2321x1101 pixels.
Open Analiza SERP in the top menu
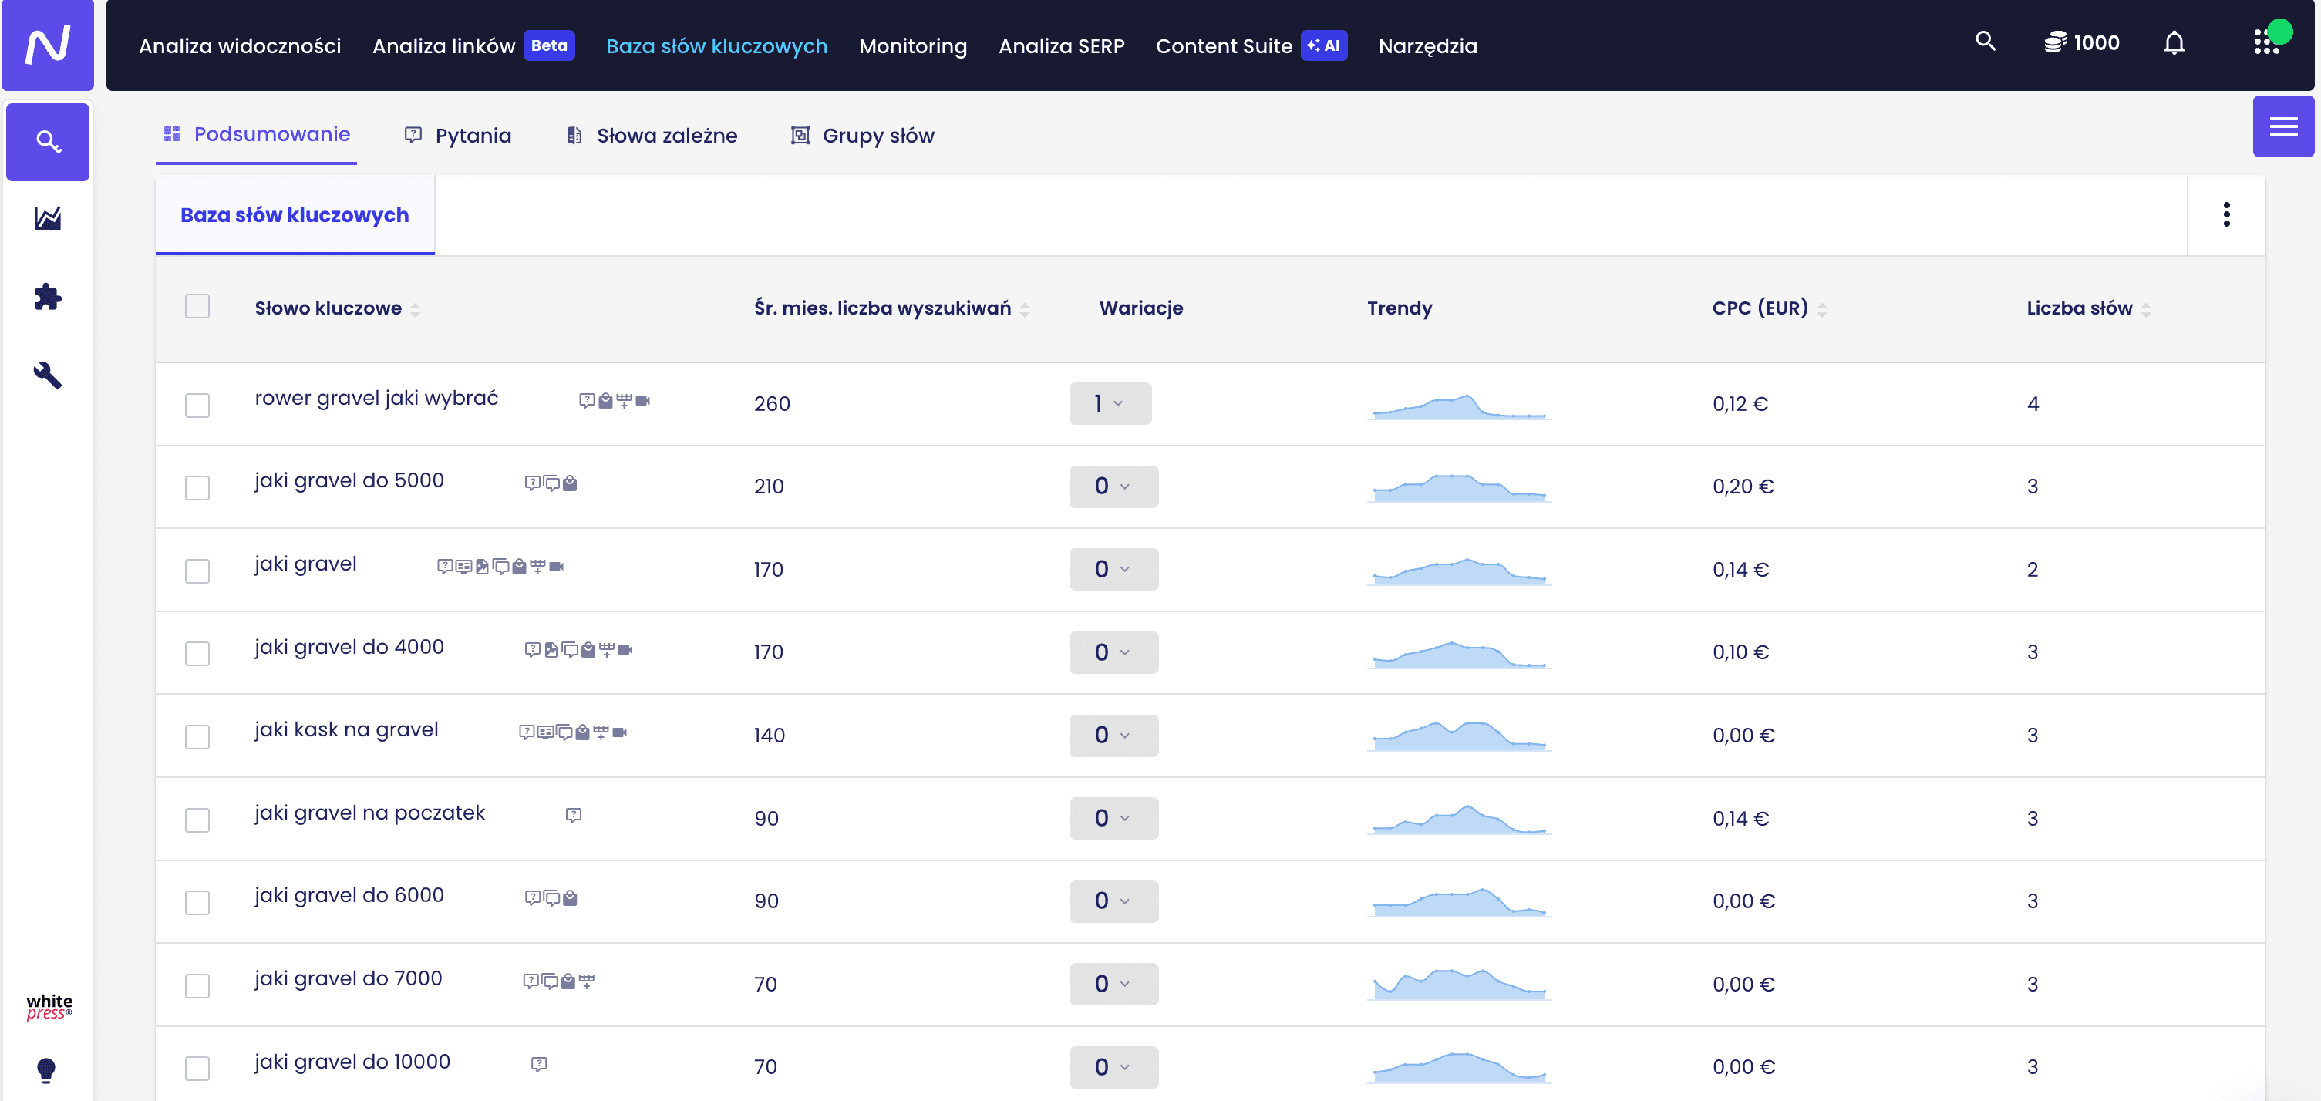tap(1061, 46)
